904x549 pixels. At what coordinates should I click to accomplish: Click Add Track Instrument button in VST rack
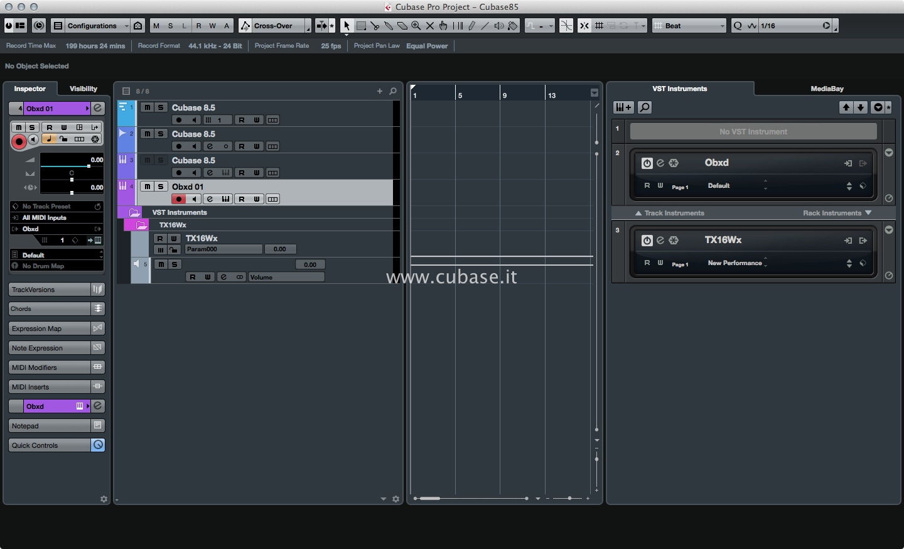click(x=623, y=107)
